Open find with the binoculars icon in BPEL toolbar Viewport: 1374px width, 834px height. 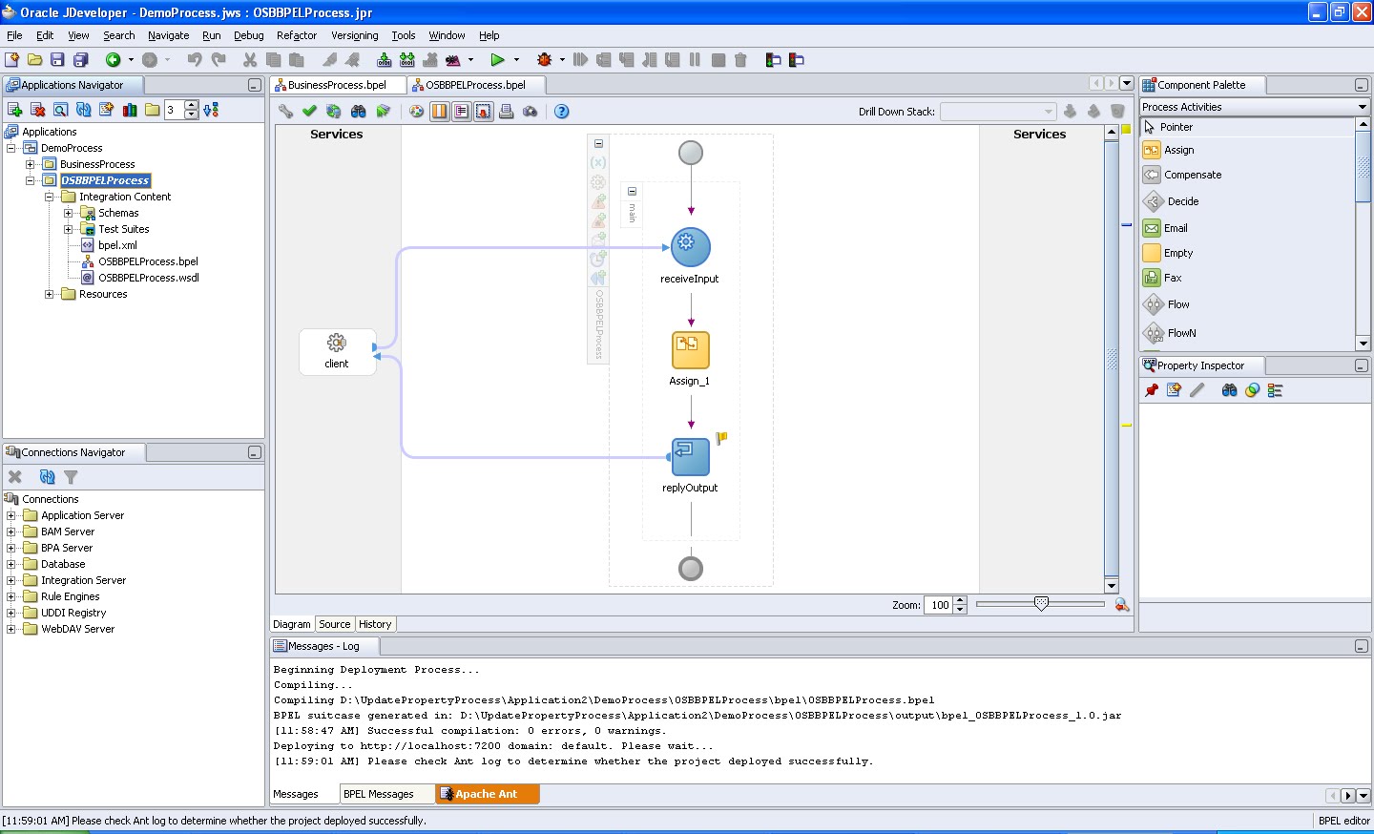click(x=358, y=111)
